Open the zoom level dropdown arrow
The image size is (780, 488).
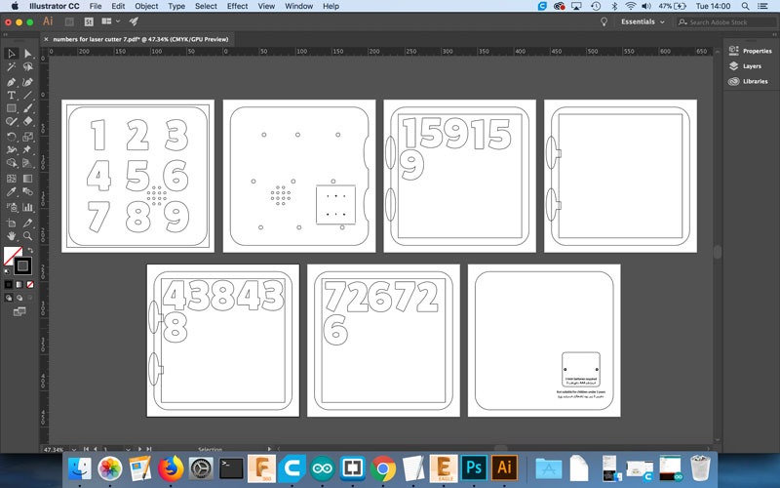[x=74, y=450]
